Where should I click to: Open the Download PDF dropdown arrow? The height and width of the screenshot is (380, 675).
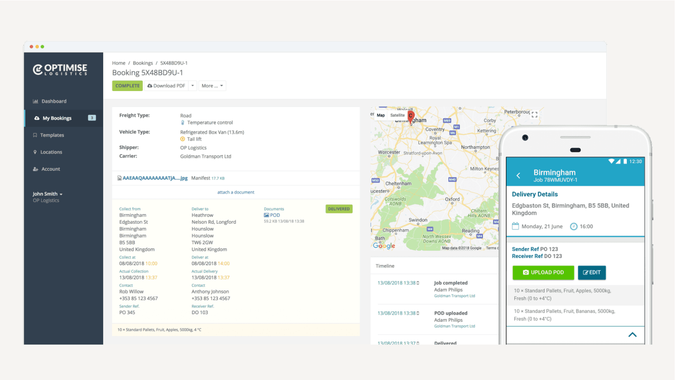point(193,85)
